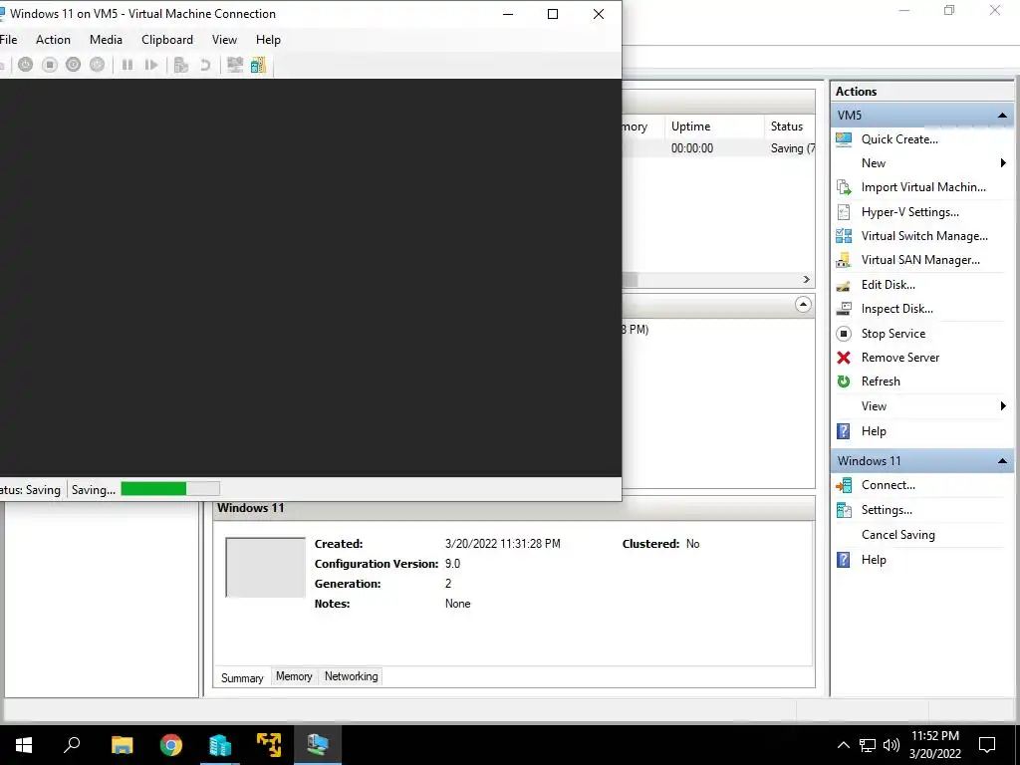Click the Status column header
The width and height of the screenshot is (1020, 765).
coord(789,127)
